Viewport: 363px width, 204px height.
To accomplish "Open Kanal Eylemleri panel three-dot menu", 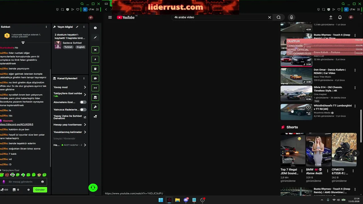I will [84, 78].
